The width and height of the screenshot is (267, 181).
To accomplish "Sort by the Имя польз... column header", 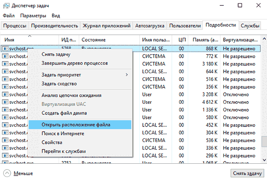I will coord(156,40).
